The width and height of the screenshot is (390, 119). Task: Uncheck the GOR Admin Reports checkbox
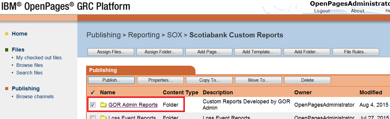point(93,105)
